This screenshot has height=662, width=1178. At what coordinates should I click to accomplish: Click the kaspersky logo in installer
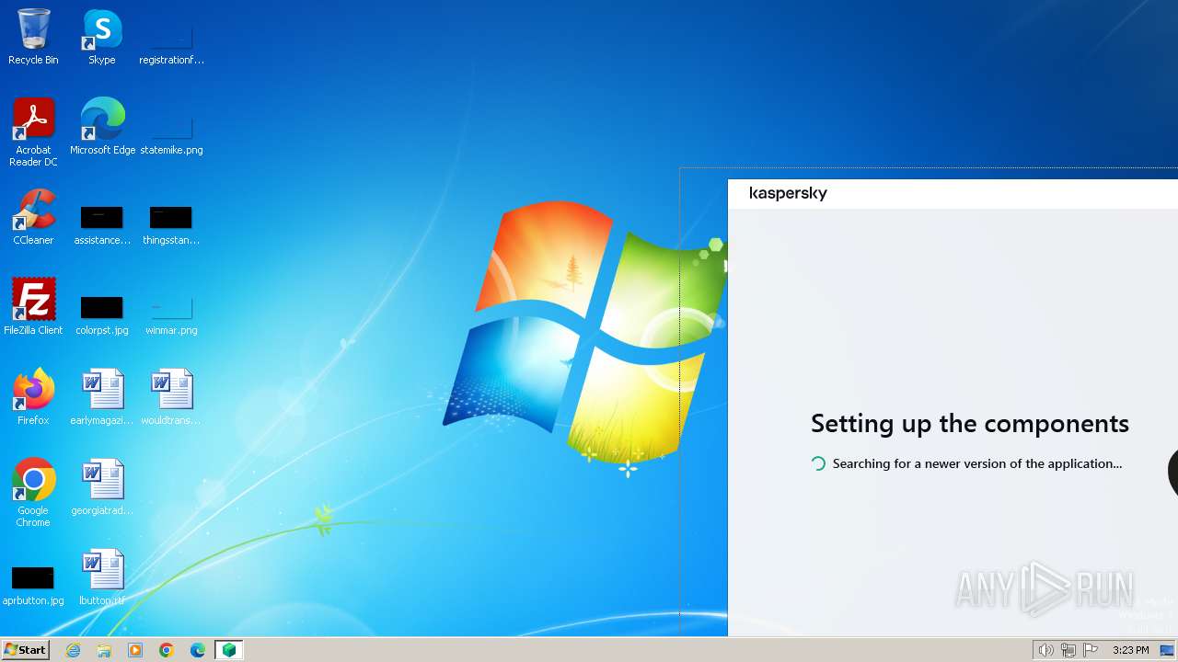(x=788, y=193)
